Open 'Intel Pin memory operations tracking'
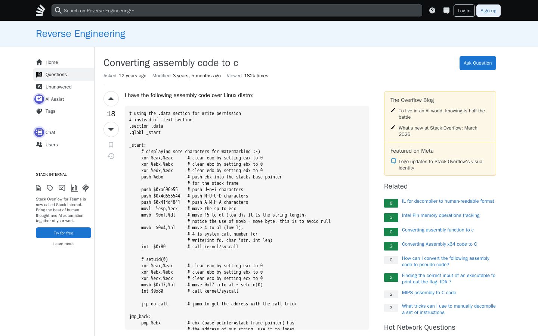Screen dimensions: 538x336 click(440, 215)
